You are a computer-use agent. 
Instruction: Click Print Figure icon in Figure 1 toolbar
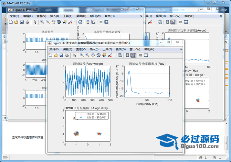pyautogui.click(x=27, y=22)
